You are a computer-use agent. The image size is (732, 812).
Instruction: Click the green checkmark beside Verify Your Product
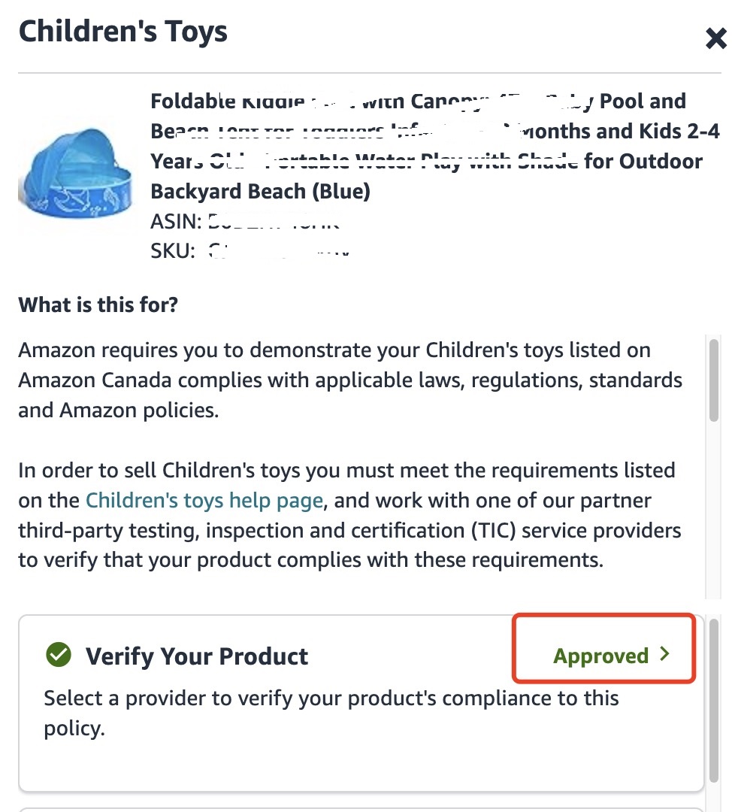click(58, 655)
